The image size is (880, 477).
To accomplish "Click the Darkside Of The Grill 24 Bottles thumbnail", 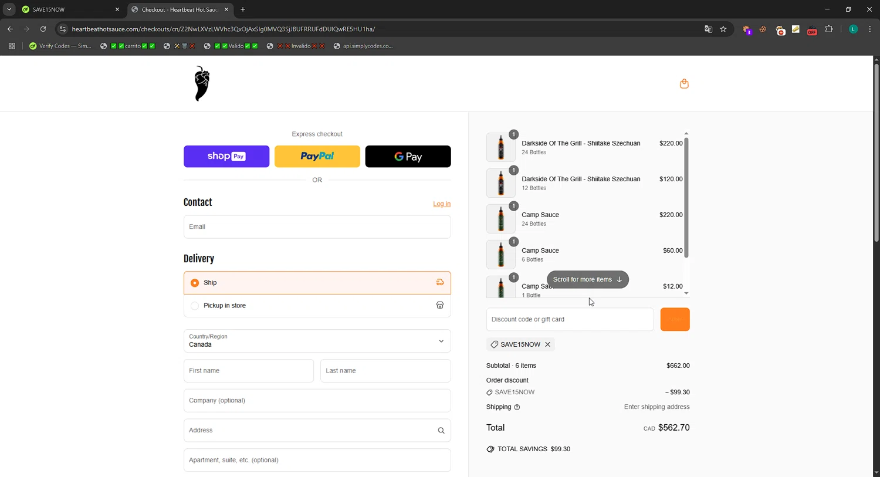I will pyautogui.click(x=501, y=147).
